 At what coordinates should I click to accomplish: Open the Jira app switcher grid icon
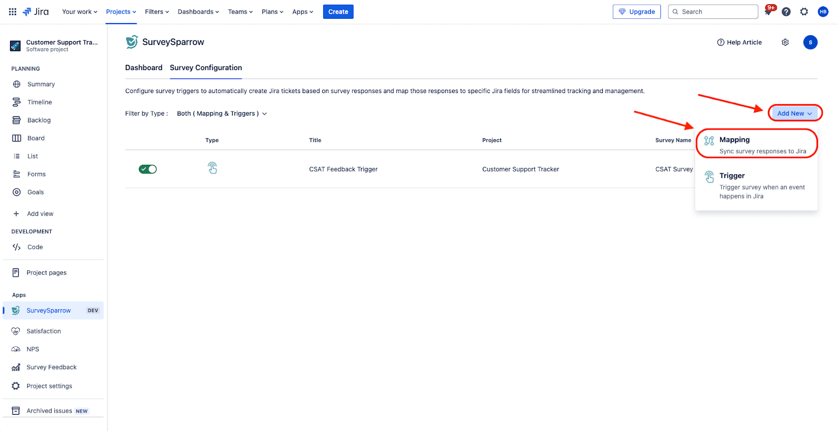point(13,12)
